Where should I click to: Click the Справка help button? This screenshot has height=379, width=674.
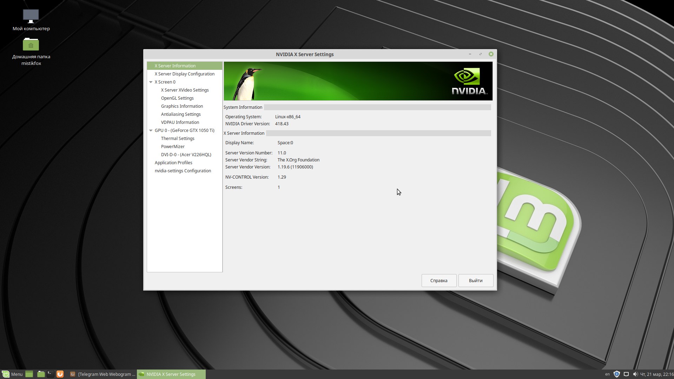click(439, 280)
